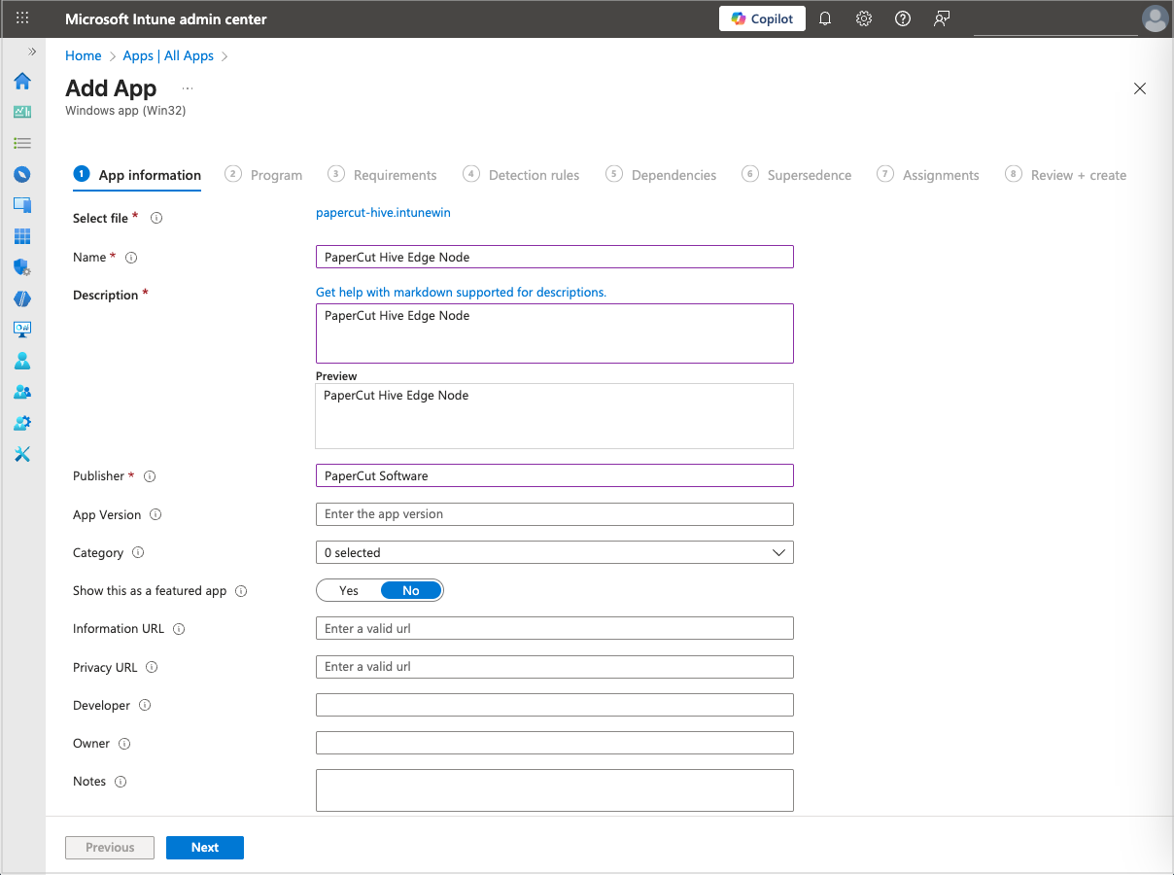This screenshot has height=875, width=1174.
Task: Open the account avatar menu
Action: [1155, 18]
